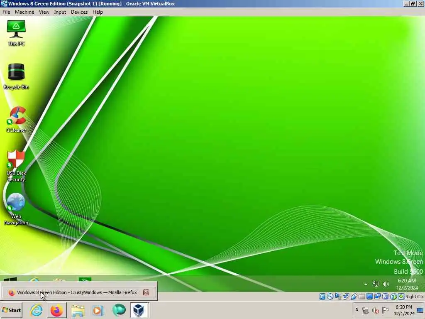Viewport: 425px width, 319px height.
Task: Open the Input menu
Action: [x=60, y=12]
